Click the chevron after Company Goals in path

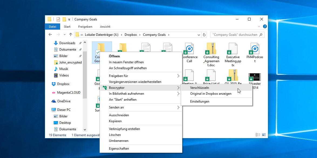(169, 35)
